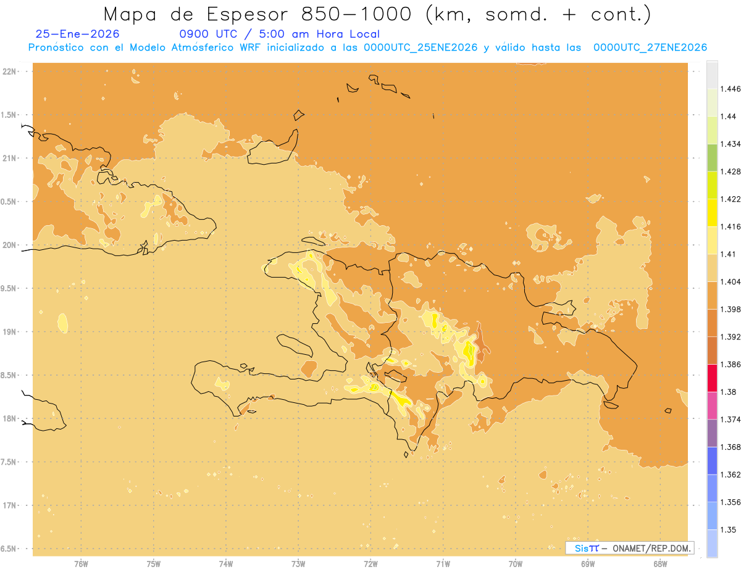The width and height of the screenshot is (741, 572).
Task: Click the longitude label "76W"
Action: coord(81,563)
